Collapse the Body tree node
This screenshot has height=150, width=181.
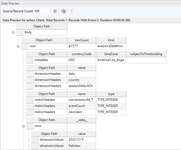tap(13, 32)
